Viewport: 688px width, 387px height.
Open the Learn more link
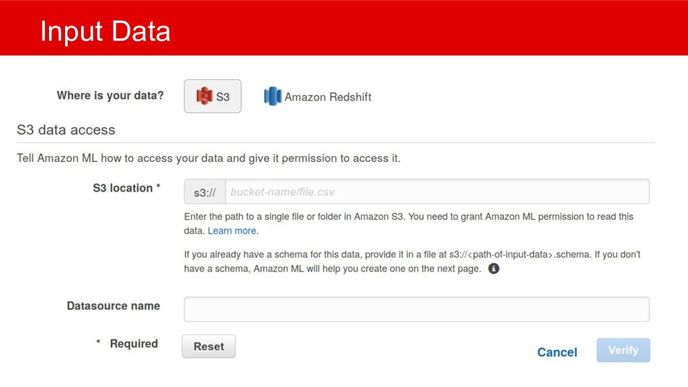click(233, 231)
